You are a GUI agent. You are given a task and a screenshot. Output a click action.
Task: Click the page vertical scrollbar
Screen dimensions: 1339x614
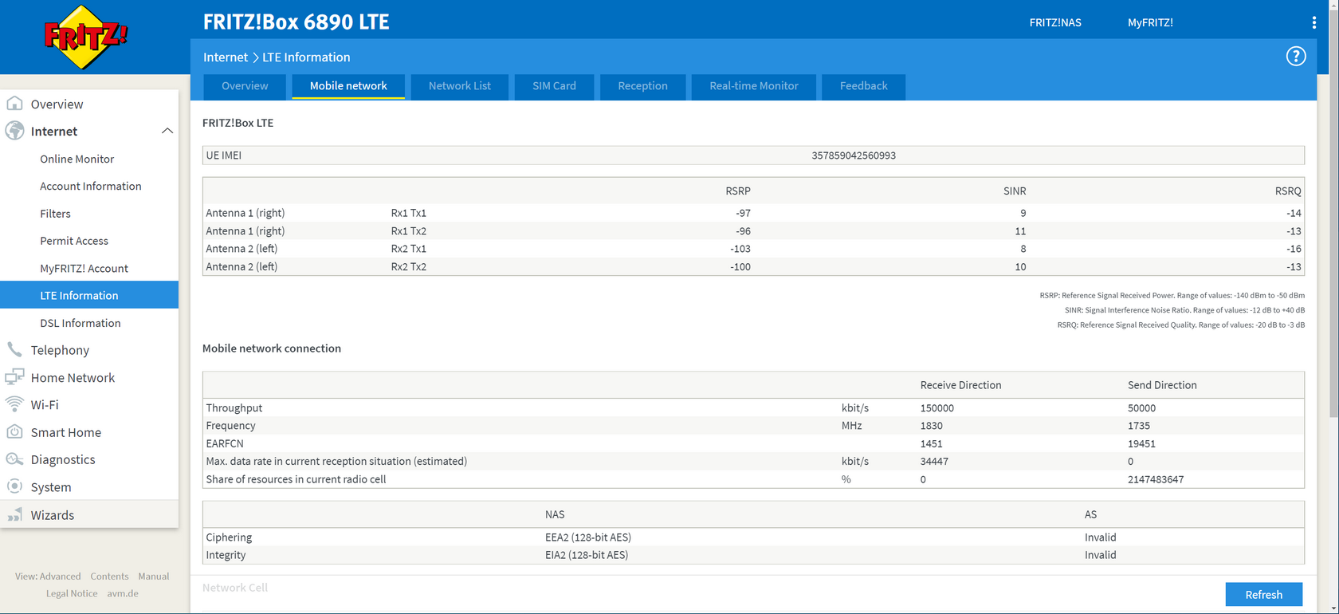[1333, 215]
